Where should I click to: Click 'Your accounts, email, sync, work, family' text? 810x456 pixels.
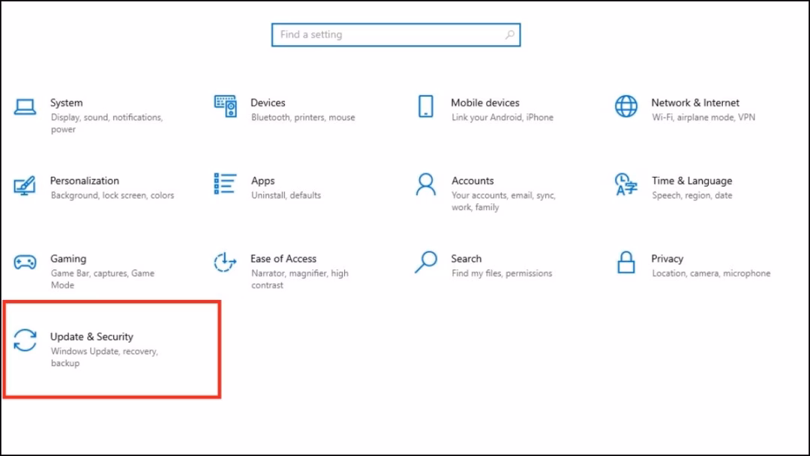504,202
